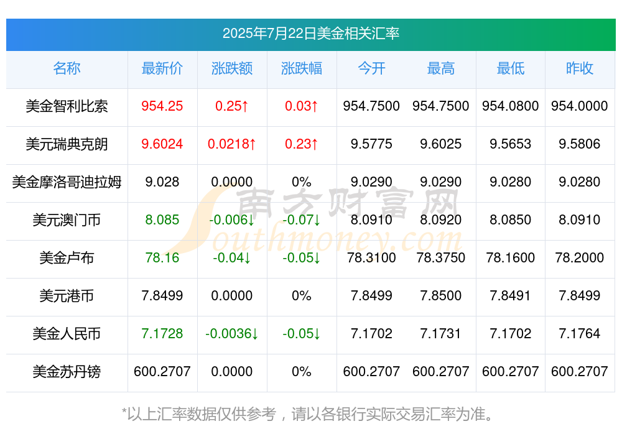Click 954.0800 lowest for 智利比索
This screenshot has height=434, width=622.
511,106
